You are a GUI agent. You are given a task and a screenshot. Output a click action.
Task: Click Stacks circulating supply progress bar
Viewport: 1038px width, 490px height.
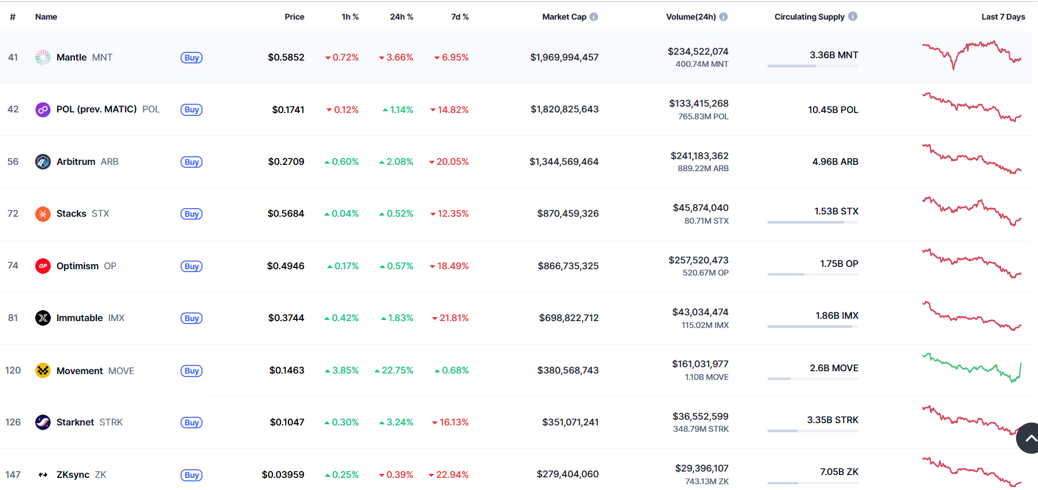(813, 222)
